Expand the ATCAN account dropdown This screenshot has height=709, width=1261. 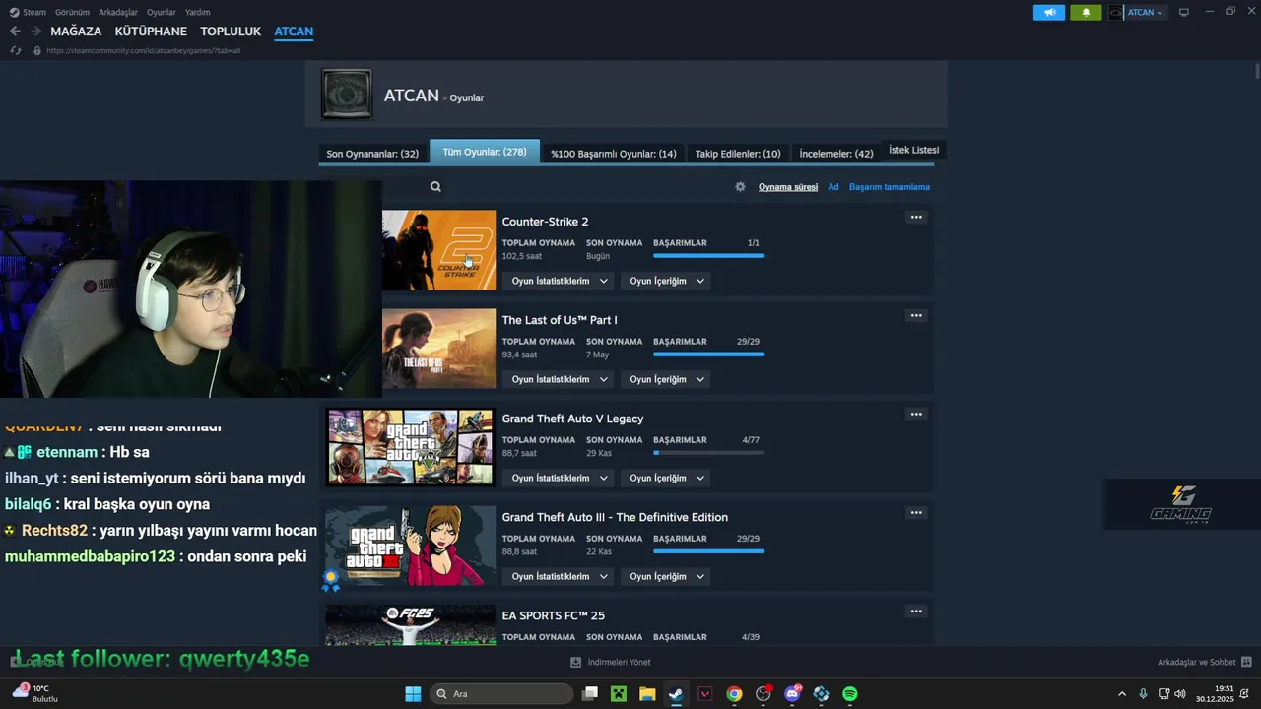(1145, 12)
